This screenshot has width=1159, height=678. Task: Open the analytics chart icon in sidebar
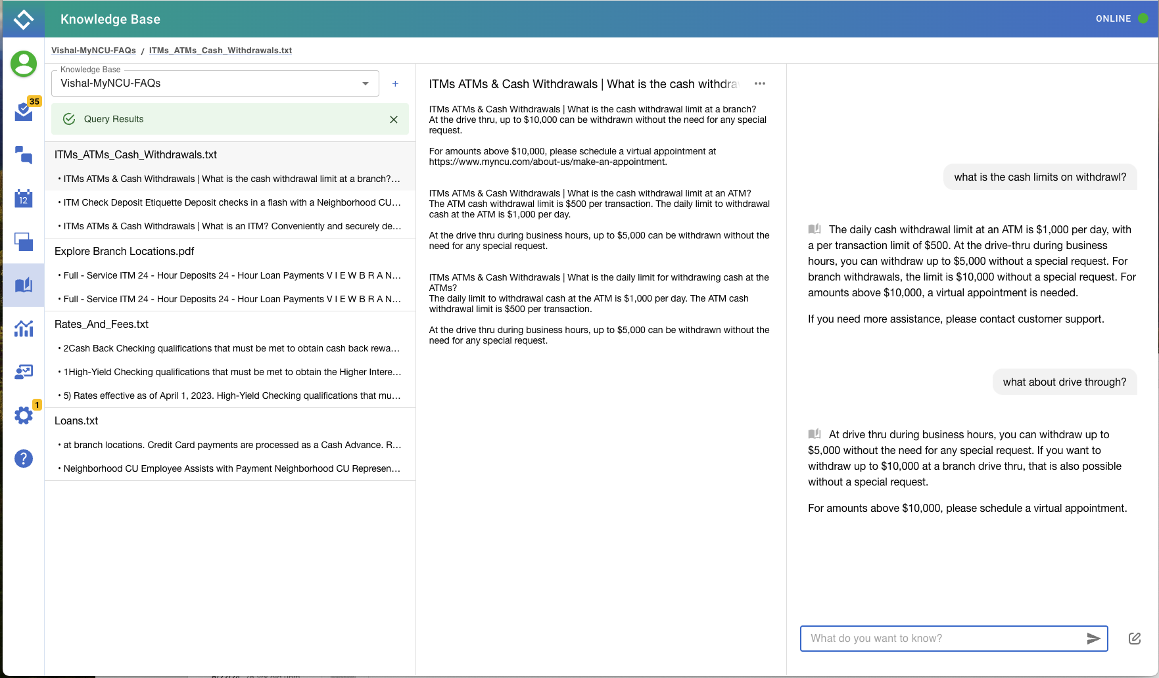pyautogui.click(x=24, y=328)
